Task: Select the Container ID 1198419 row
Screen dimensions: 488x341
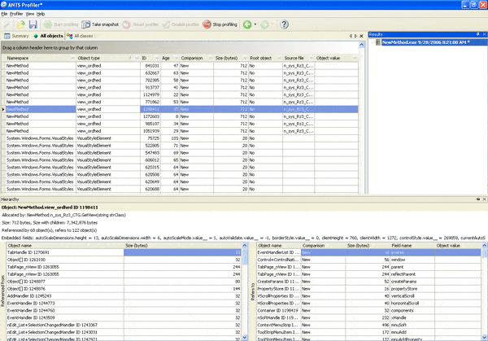Action: coord(368,311)
